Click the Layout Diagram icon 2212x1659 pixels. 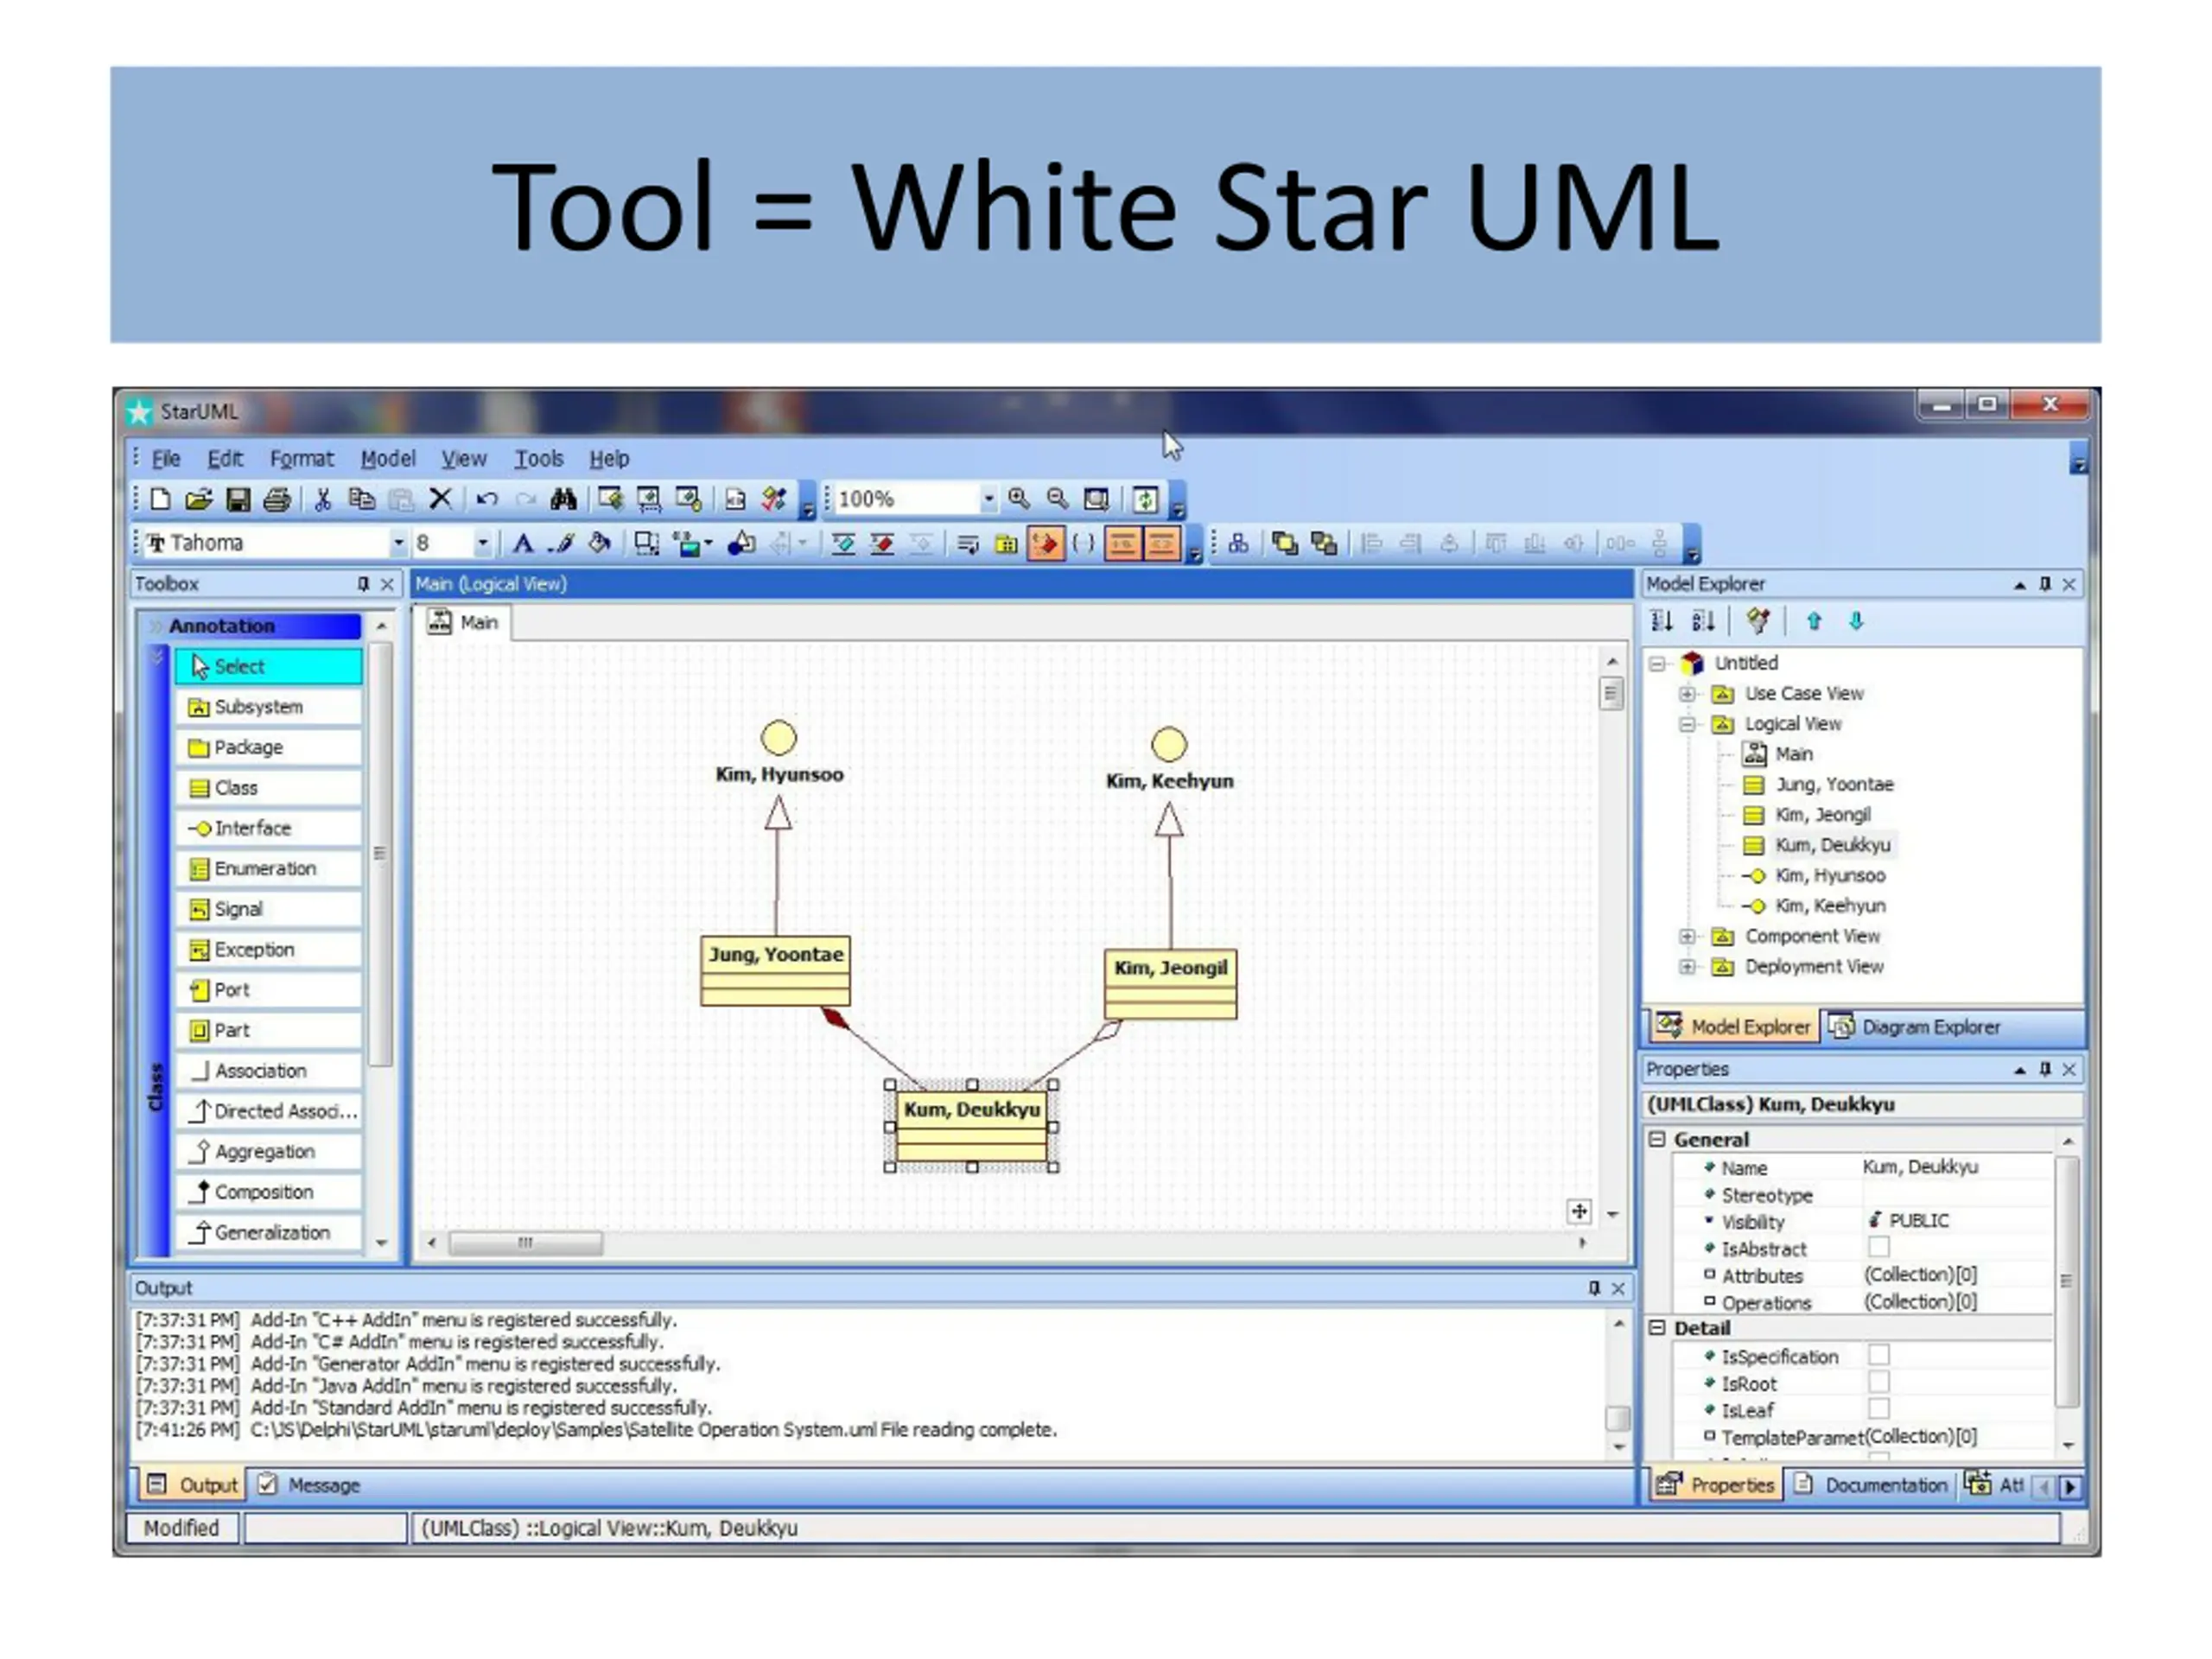point(1238,543)
